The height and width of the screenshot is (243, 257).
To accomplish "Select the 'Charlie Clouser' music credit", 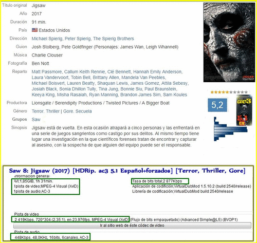I will coord(47,55).
